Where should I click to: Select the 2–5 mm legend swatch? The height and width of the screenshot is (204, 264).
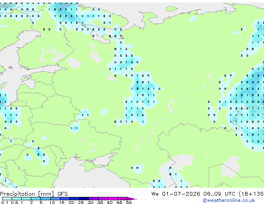(x=36, y=199)
